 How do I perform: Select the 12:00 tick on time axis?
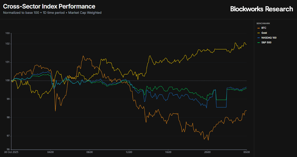coord(129,152)
